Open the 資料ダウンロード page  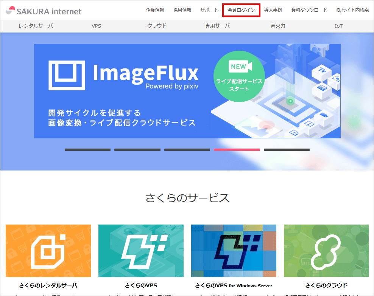click(x=309, y=10)
